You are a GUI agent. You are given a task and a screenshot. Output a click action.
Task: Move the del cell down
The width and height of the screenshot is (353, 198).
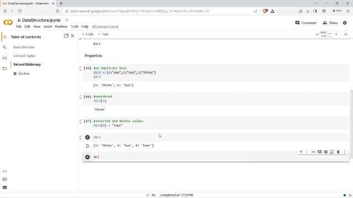307,152
